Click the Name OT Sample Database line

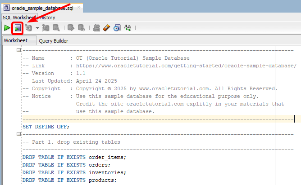106,58
